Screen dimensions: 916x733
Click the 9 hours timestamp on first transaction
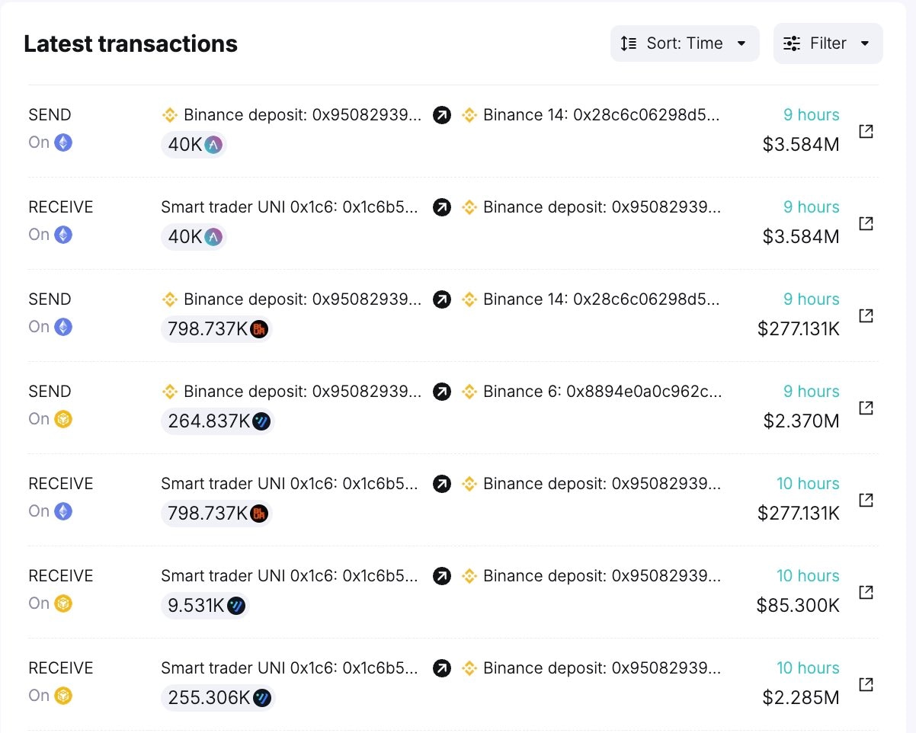pos(811,114)
